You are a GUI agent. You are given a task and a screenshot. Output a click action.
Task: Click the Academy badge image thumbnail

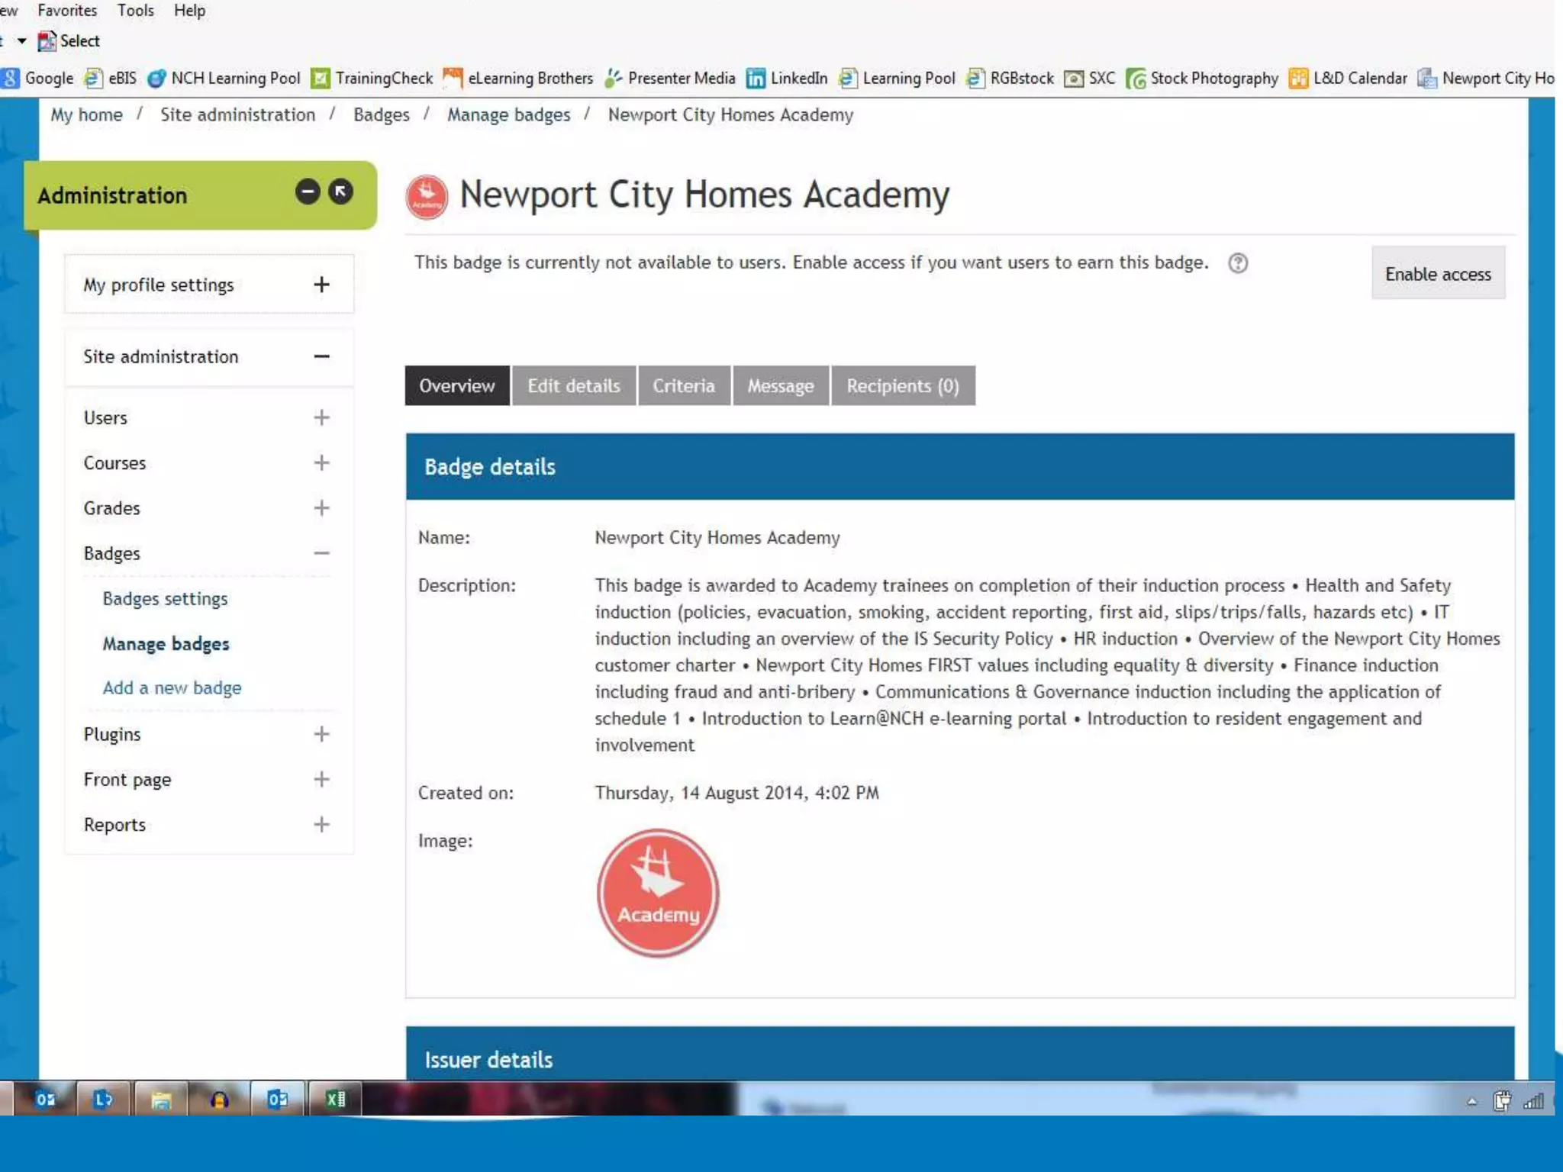[657, 892]
